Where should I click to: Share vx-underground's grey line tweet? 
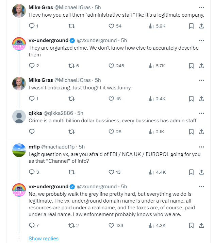[x=201, y=225]
